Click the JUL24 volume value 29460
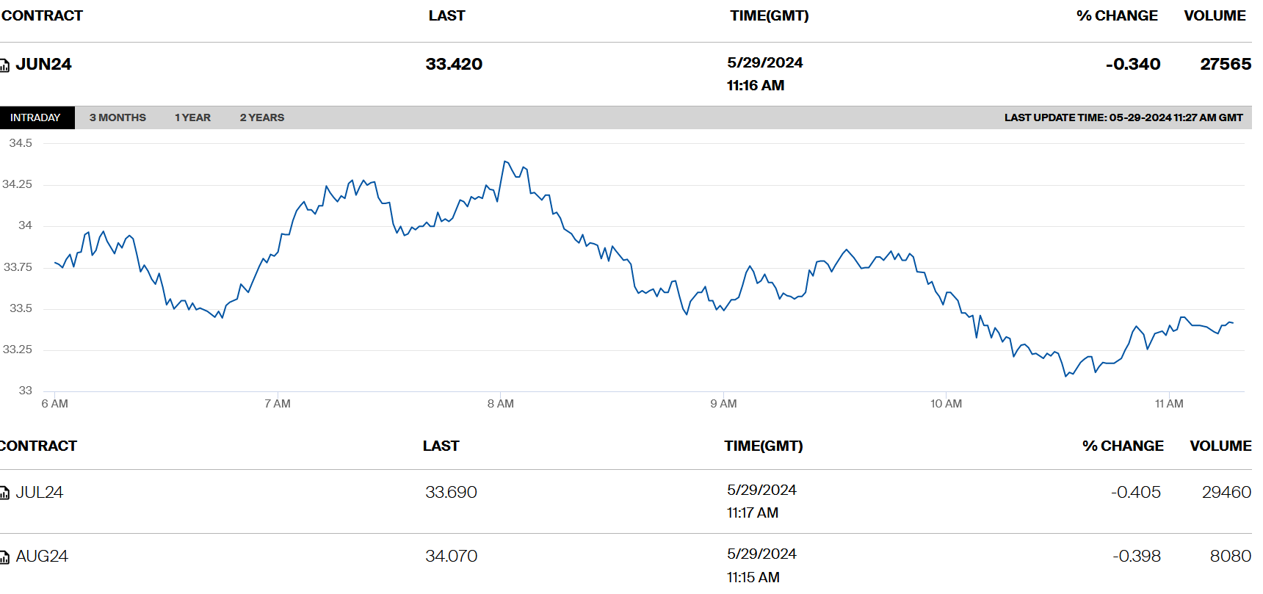 pyautogui.click(x=1226, y=492)
